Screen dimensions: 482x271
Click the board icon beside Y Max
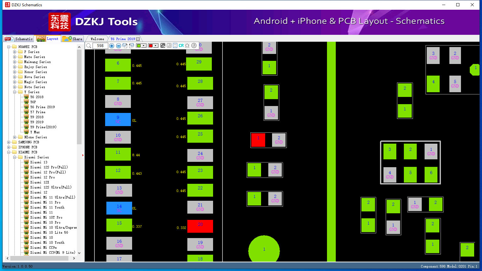click(x=26, y=132)
